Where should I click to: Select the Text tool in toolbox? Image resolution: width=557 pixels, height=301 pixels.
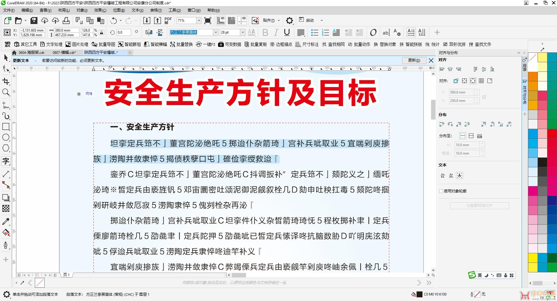pos(6,161)
